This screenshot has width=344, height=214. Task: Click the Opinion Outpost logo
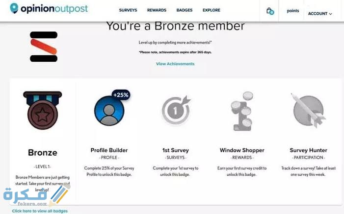tap(49, 9)
